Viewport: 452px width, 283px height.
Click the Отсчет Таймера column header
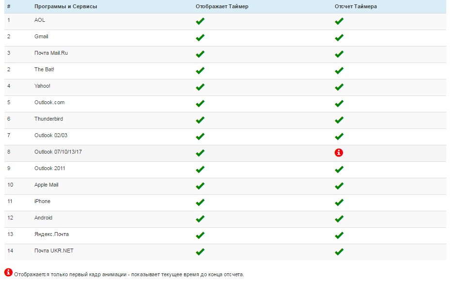pos(356,6)
